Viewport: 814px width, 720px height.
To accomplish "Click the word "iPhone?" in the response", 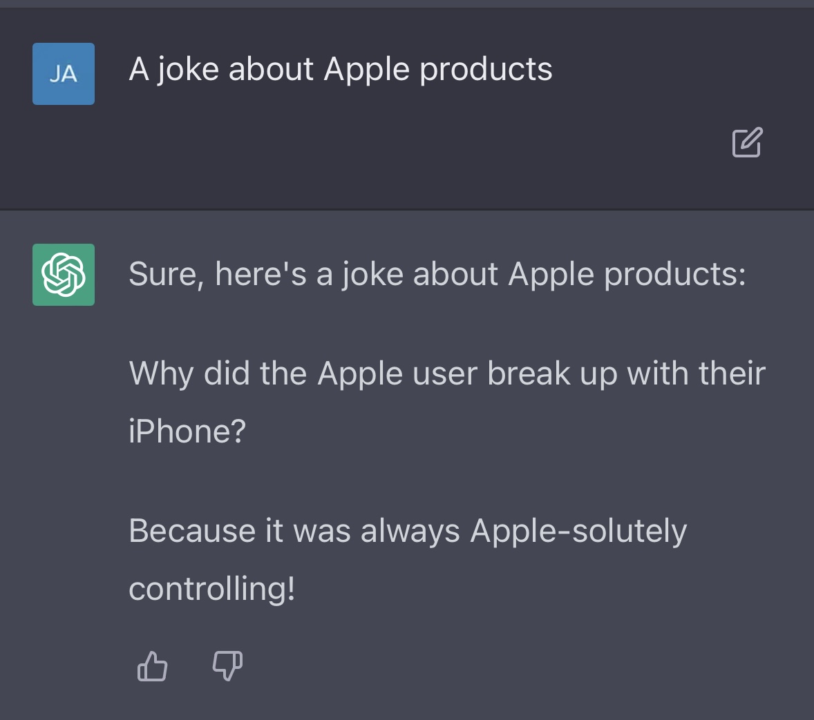I will [187, 431].
